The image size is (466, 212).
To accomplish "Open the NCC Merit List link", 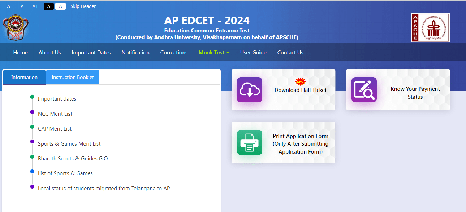I will 55,114.
